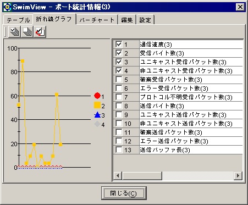The height and width of the screenshot is (205, 248).
Task: Click the left arrow of horizontal scrollbar
Action: 118,176
